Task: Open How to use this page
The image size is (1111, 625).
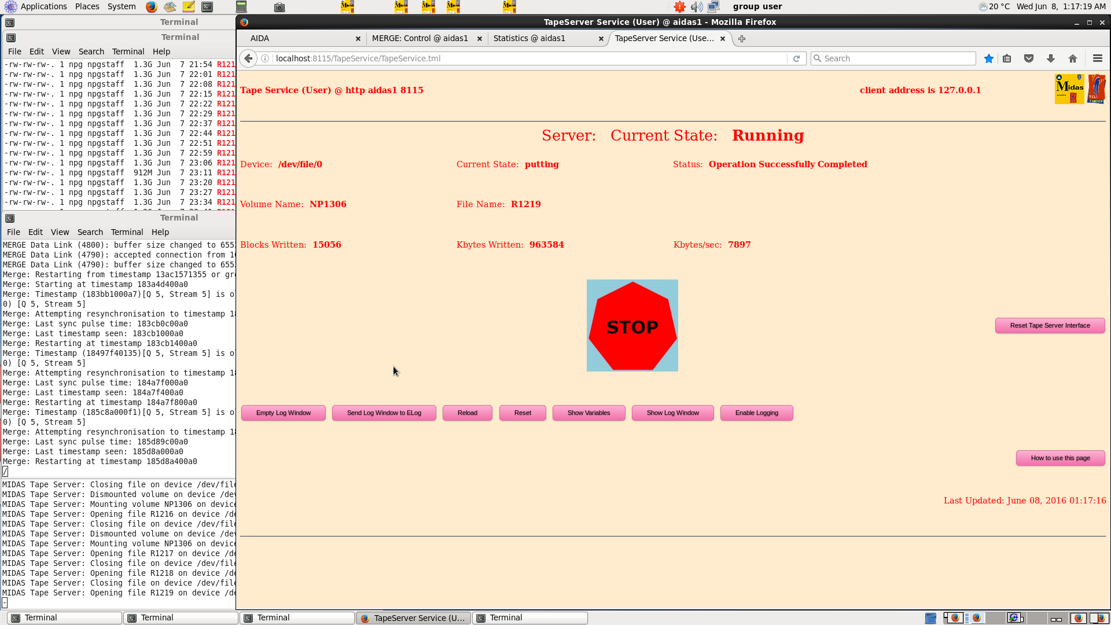Action: coord(1060,458)
